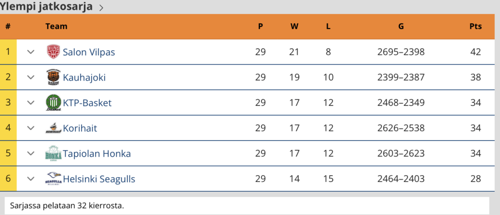500x215 pixels.
Task: Expand Tapiolan Honka row chevron
Action: pos(31,153)
